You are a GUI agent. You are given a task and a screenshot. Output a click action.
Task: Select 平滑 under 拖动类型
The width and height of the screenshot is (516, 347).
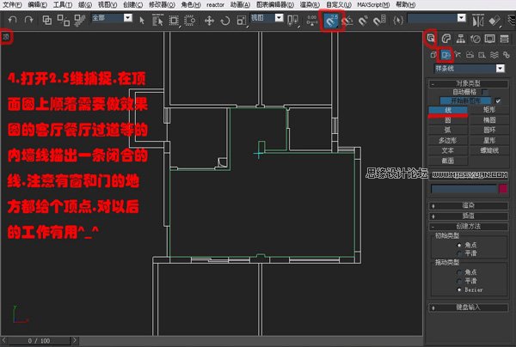point(459,281)
